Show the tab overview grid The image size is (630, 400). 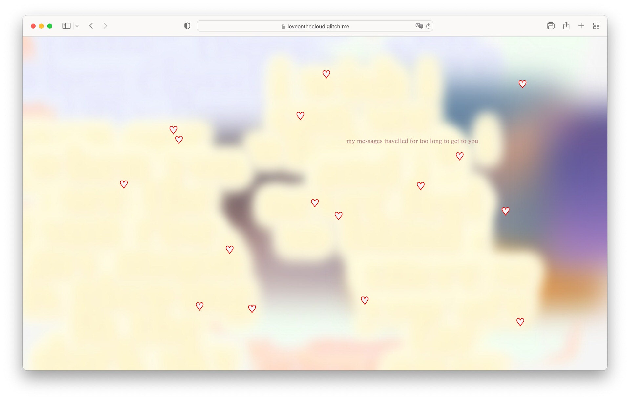point(596,26)
